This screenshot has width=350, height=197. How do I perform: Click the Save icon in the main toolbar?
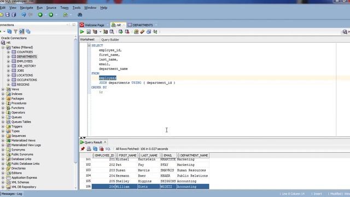click(7, 15)
